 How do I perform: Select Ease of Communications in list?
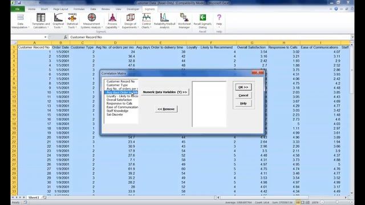[x=121, y=107]
